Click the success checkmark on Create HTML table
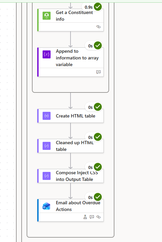The width and height of the screenshot is (162, 242). pyautogui.click(x=98, y=107)
